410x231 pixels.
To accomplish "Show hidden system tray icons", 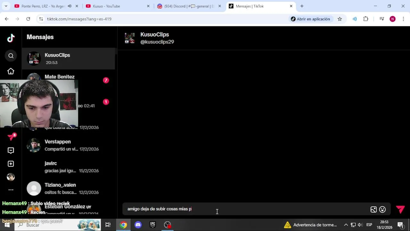I will pyautogui.click(x=346, y=225).
